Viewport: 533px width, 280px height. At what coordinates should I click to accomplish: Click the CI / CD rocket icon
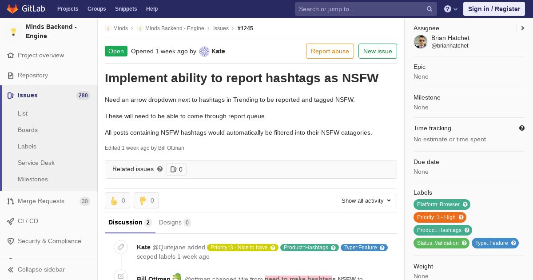coord(11,221)
